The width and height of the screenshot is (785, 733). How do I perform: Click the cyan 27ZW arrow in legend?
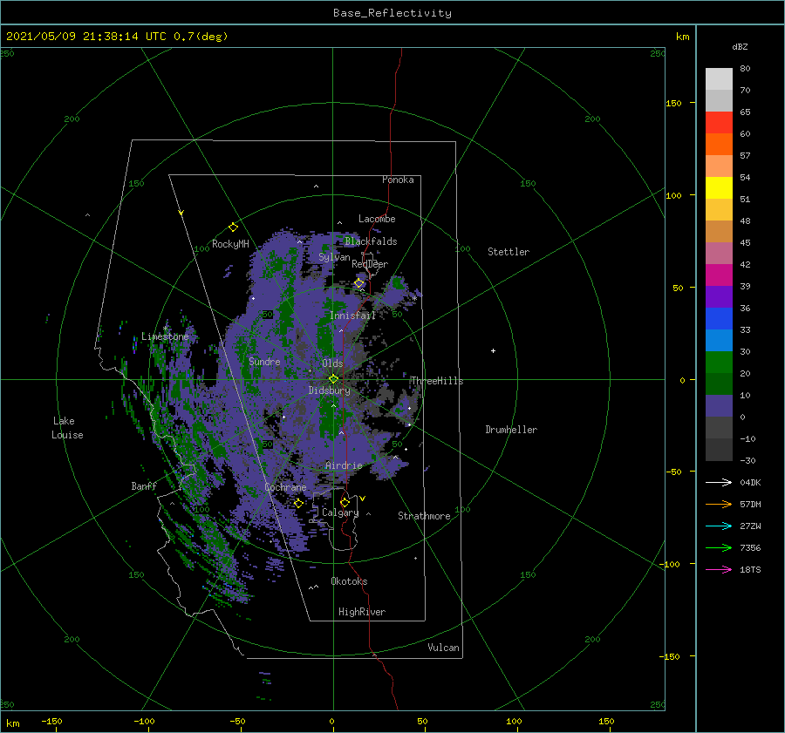tap(719, 526)
